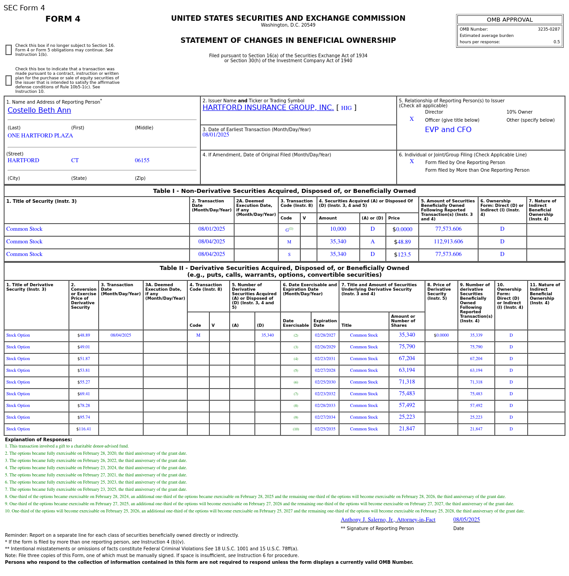Select the $69.41 exercise price
The height and width of the screenshot is (576, 569).
coord(84,394)
